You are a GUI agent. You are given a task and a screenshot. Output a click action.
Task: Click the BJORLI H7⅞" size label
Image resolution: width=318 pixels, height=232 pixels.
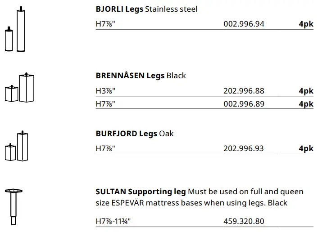[x=106, y=24]
